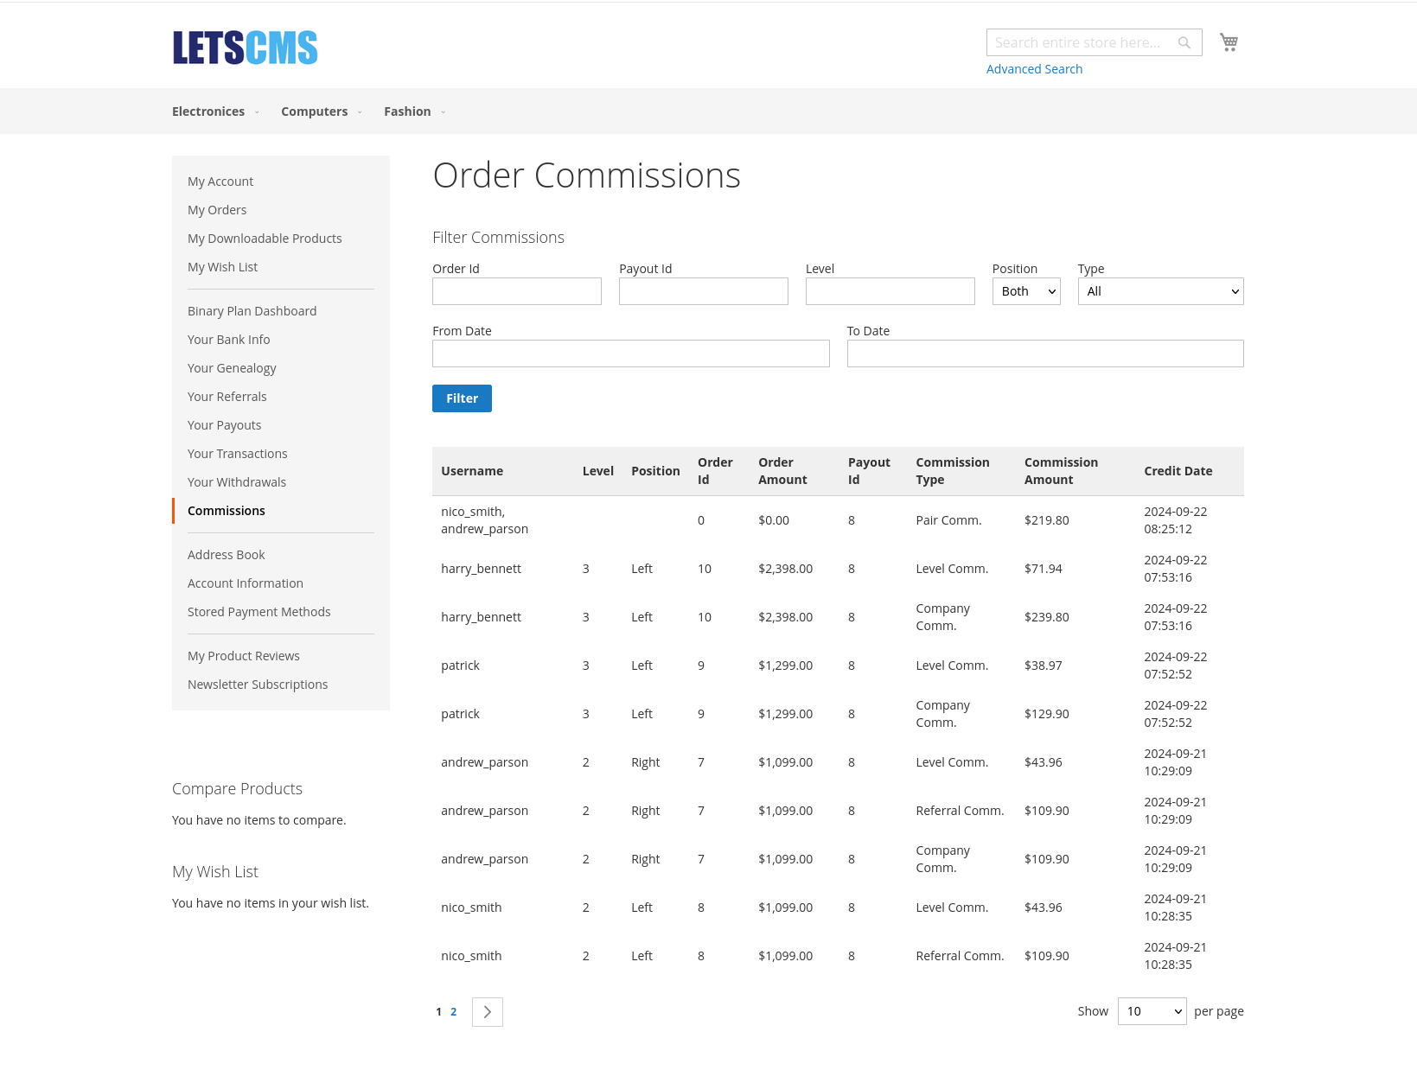Check Your Withdrawals
Screen dimensions: 1417x1070
[236, 481]
